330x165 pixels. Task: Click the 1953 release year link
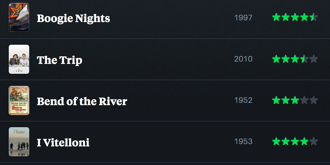click(x=243, y=141)
